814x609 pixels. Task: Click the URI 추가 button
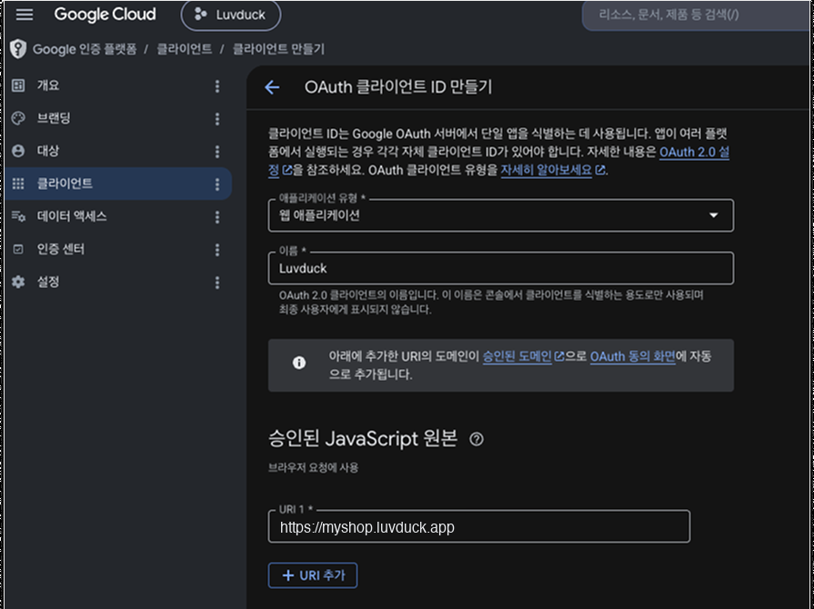pyautogui.click(x=313, y=575)
